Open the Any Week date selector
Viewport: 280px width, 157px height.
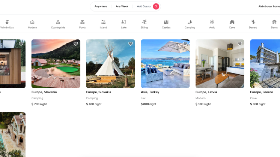pyautogui.click(x=122, y=6)
